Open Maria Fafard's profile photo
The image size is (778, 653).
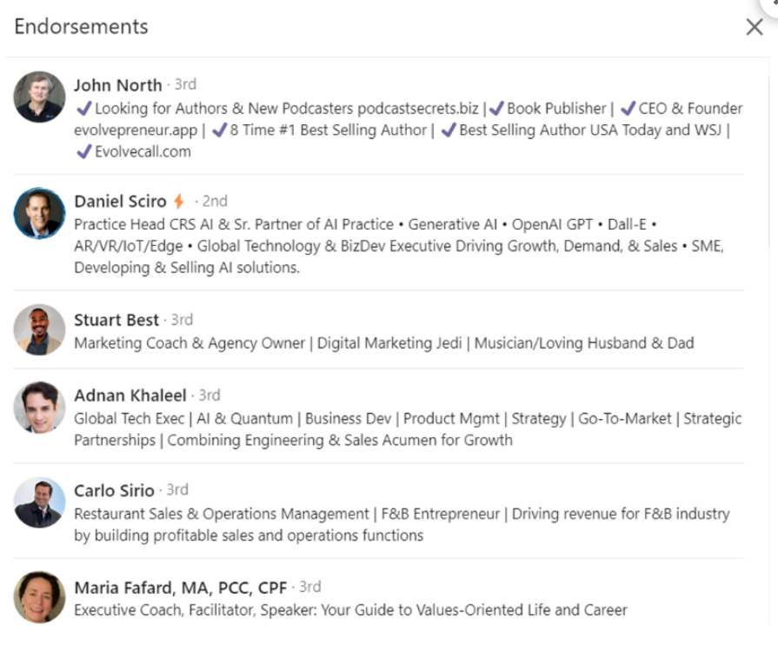click(39, 597)
